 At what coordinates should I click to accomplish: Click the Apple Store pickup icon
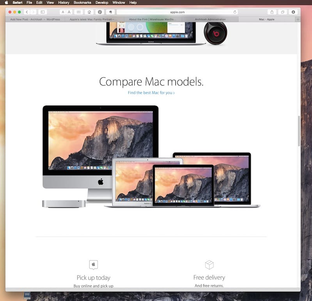click(94, 265)
